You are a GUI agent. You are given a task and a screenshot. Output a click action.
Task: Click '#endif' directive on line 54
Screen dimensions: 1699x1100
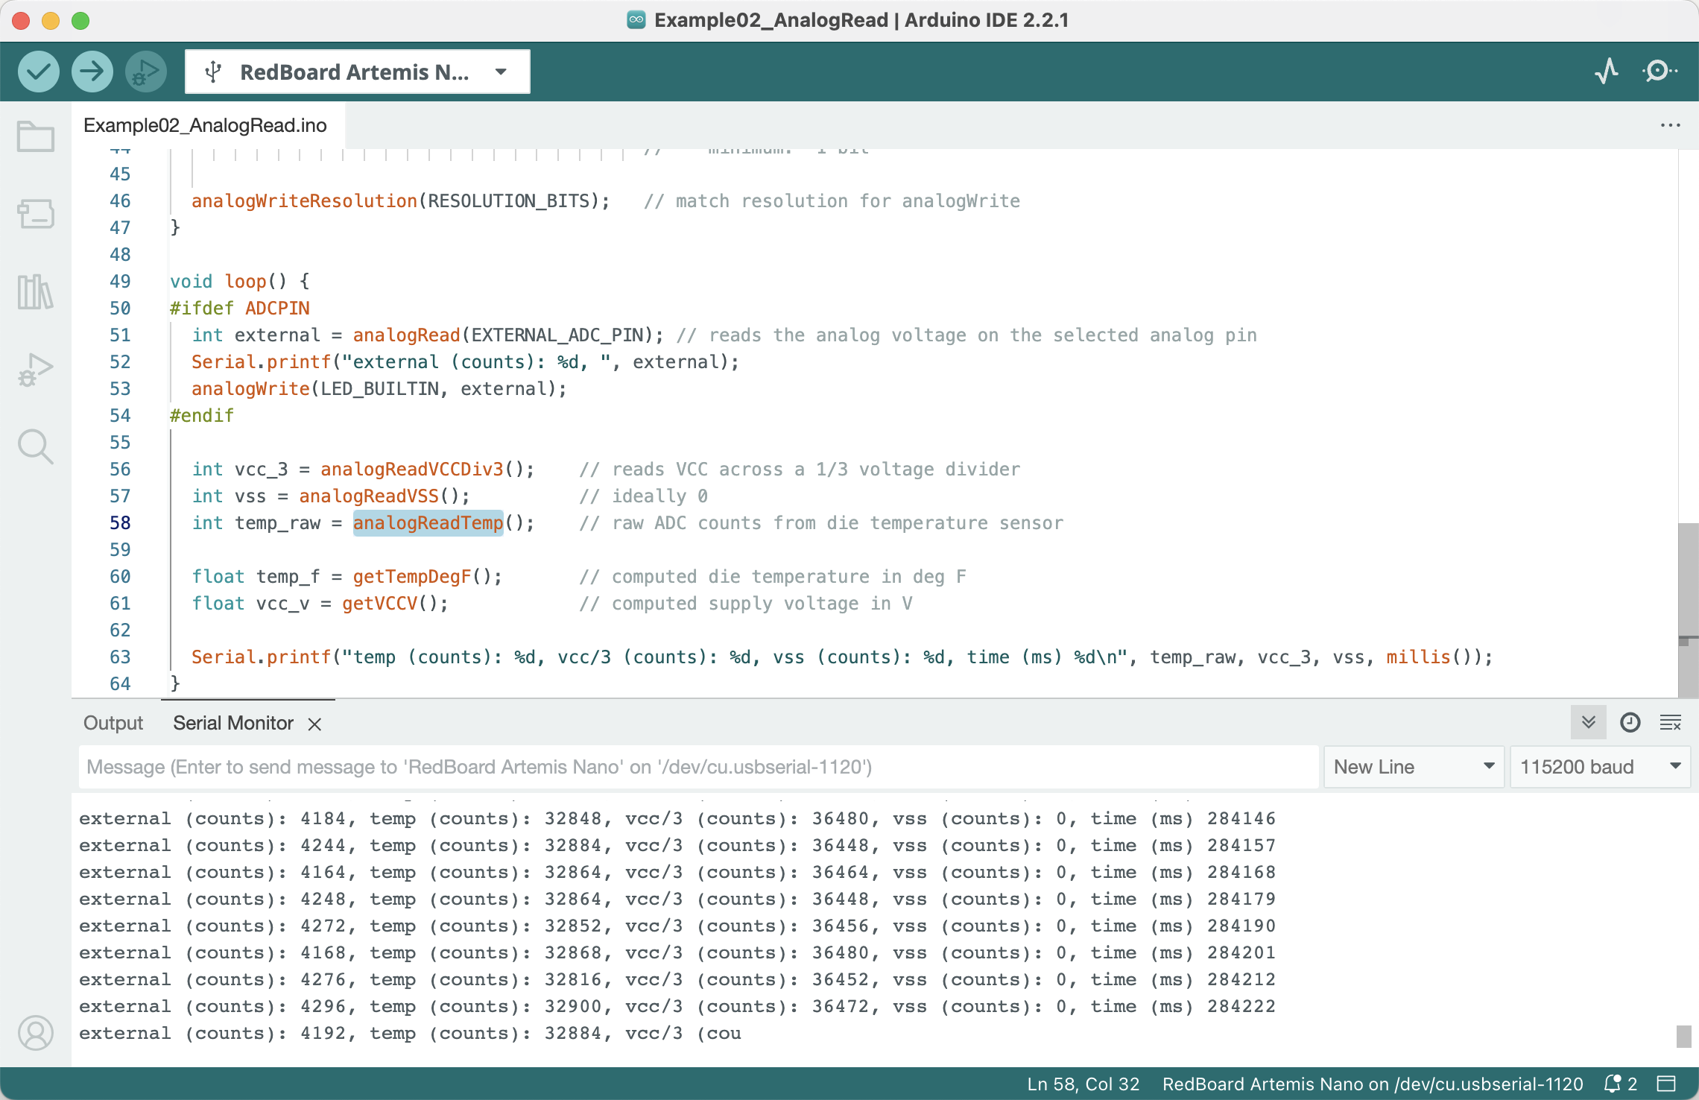click(202, 415)
